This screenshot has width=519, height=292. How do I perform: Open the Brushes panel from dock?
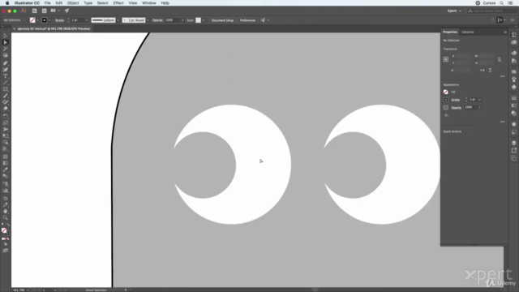point(513,79)
